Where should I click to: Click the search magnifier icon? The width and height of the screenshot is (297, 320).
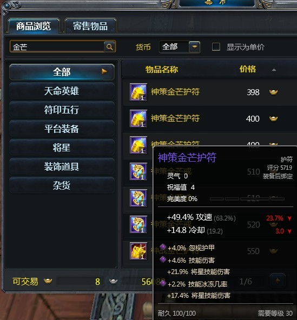coord(109,46)
